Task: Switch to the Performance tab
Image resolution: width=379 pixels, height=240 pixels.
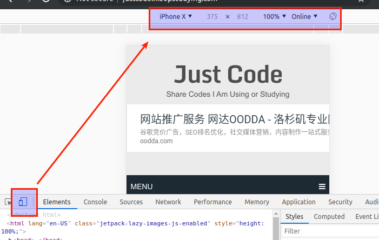Action: [212, 202]
